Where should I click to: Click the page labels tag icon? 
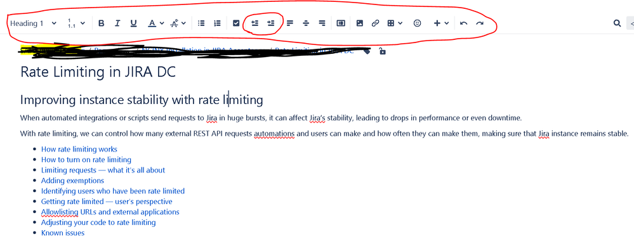(367, 51)
